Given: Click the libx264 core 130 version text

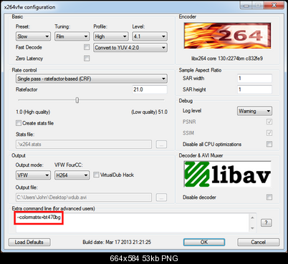Looking at the screenshot, I should 227,59.
